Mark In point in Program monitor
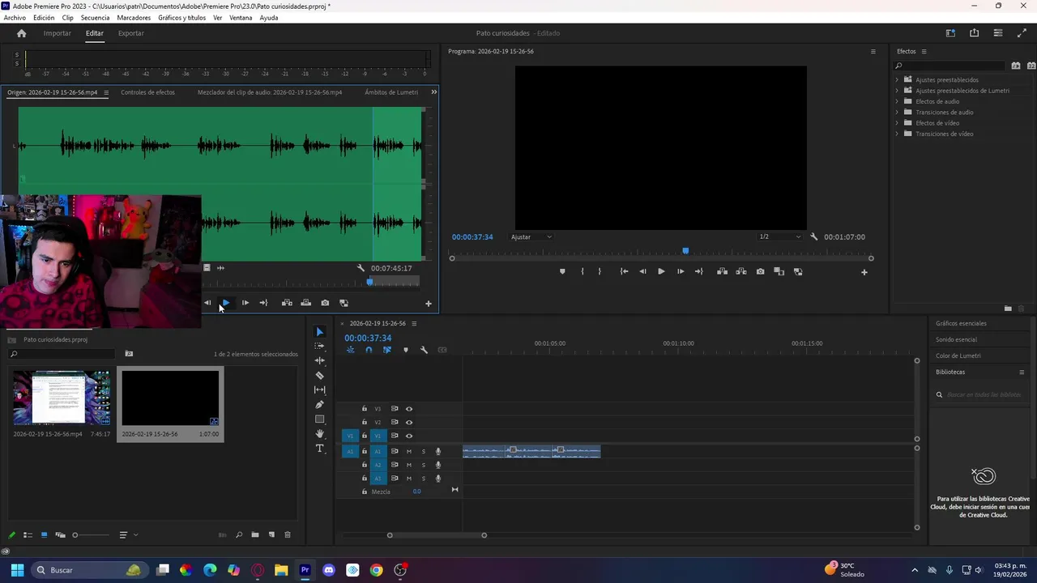Image resolution: width=1037 pixels, height=583 pixels. click(x=583, y=271)
